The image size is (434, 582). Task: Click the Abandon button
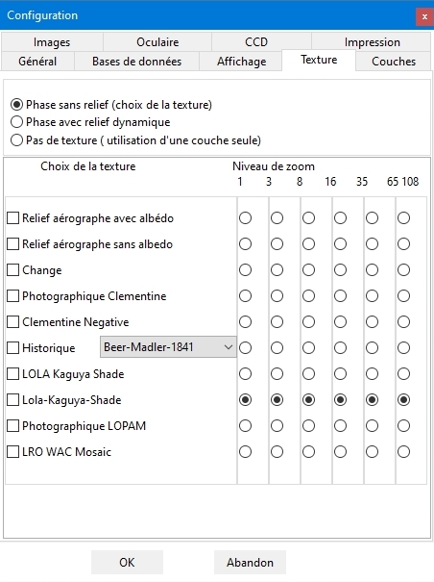(x=250, y=563)
